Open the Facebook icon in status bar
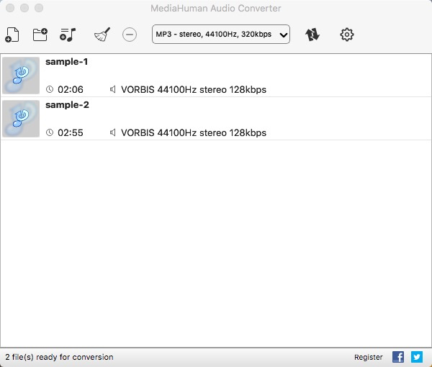The height and width of the screenshot is (367, 432). 398,357
